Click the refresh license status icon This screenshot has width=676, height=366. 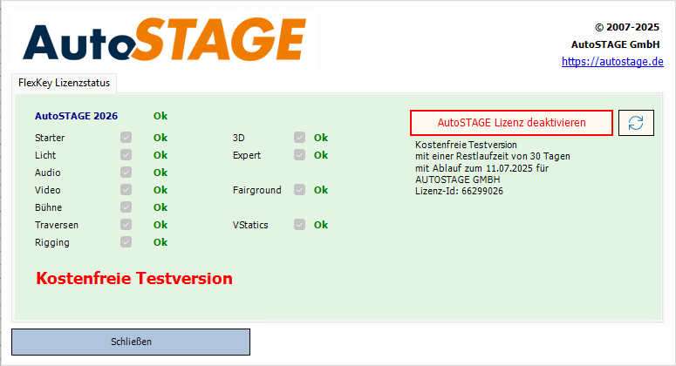pos(636,123)
